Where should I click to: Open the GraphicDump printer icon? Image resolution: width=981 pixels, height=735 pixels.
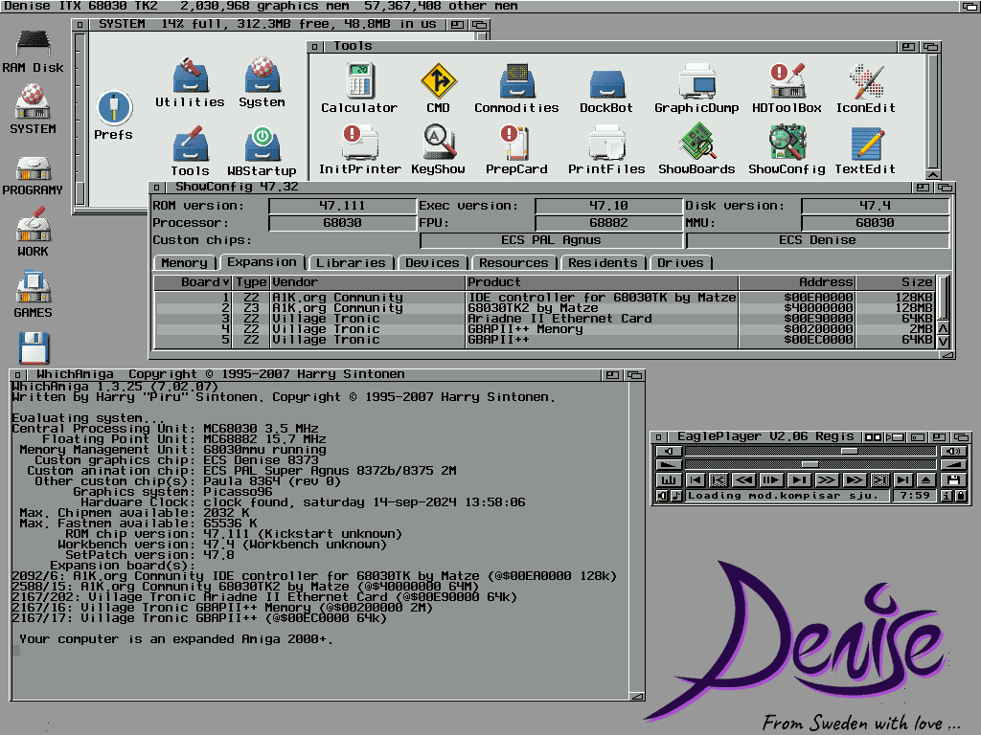(696, 82)
